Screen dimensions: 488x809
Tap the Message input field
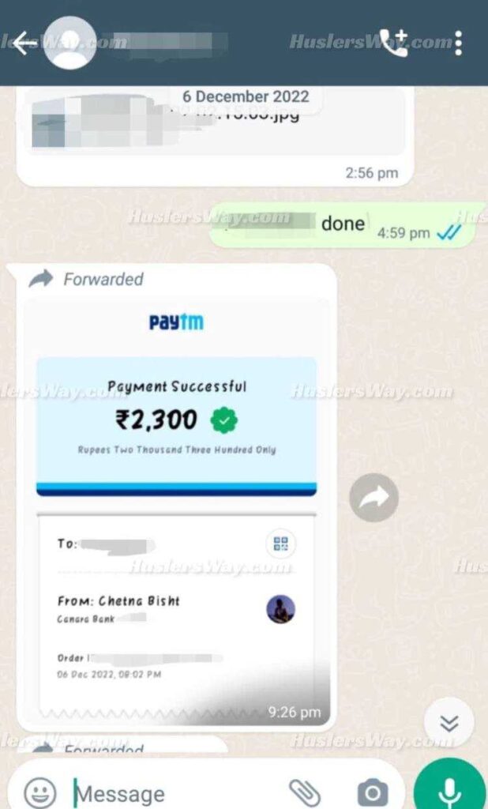[x=175, y=792]
